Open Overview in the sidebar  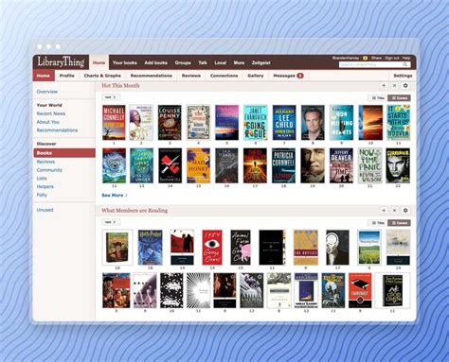click(x=47, y=92)
